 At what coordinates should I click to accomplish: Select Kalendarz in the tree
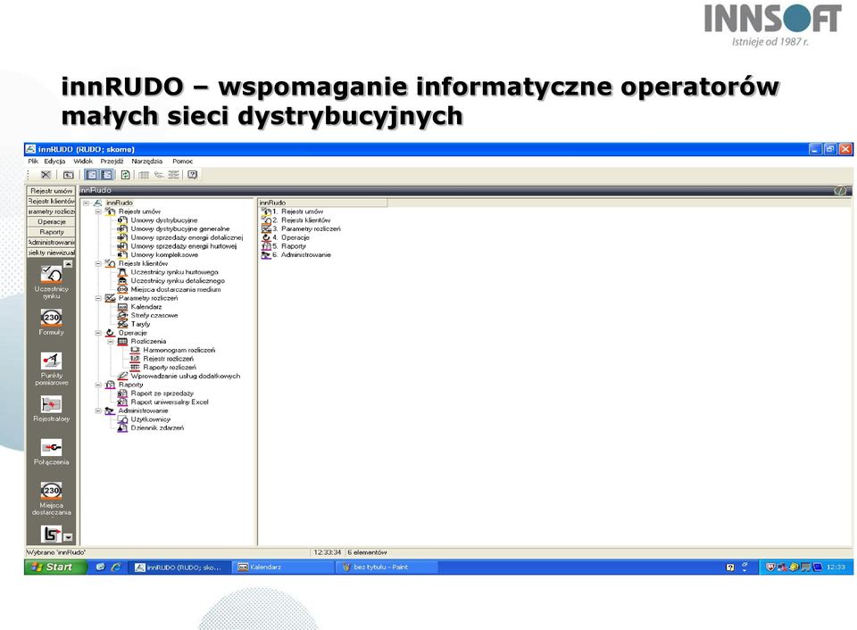[146, 307]
